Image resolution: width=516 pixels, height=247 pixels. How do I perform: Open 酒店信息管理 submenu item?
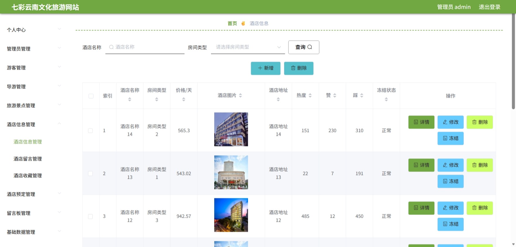click(28, 142)
